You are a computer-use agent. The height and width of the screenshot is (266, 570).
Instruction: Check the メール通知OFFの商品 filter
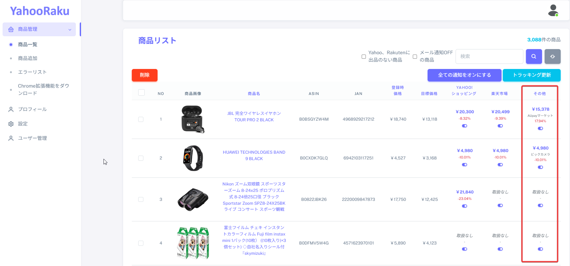[x=415, y=56]
